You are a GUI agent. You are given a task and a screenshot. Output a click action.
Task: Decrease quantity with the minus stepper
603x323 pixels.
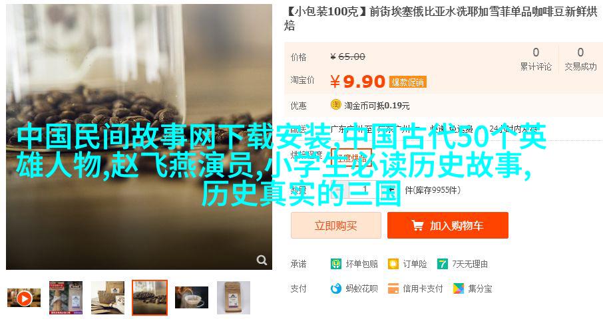pyautogui.click(x=338, y=189)
